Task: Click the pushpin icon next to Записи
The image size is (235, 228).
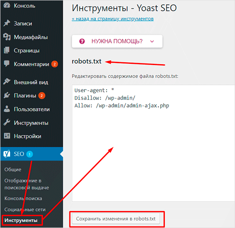Action: click(x=7, y=23)
